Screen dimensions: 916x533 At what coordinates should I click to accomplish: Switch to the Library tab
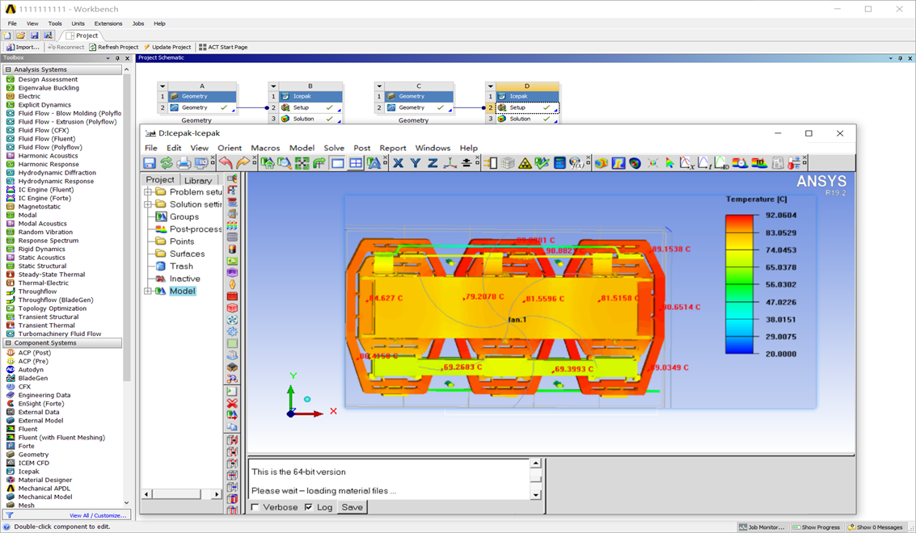point(197,180)
